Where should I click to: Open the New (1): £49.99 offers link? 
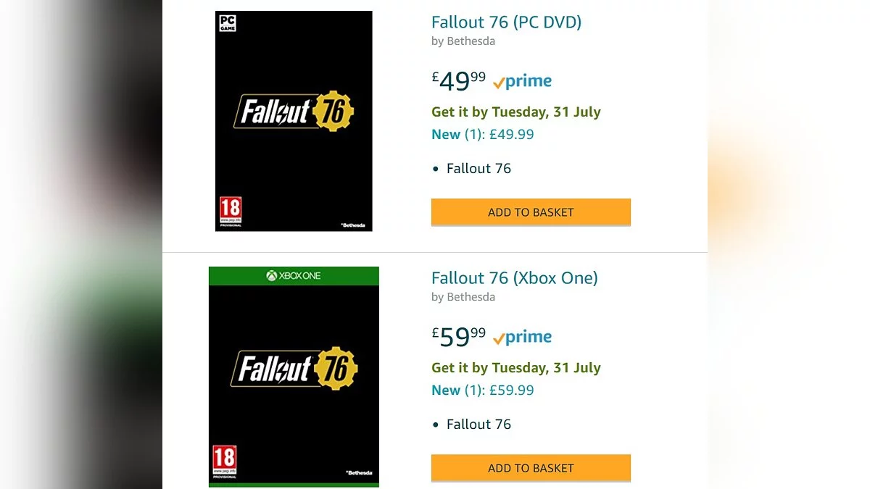point(482,134)
